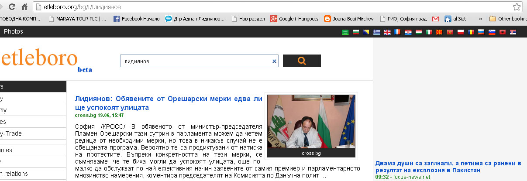Switch language with the Greece flag

(376, 32)
